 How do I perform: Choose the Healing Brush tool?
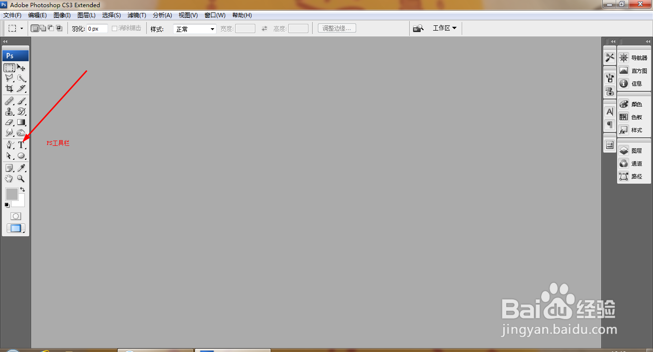click(x=10, y=101)
